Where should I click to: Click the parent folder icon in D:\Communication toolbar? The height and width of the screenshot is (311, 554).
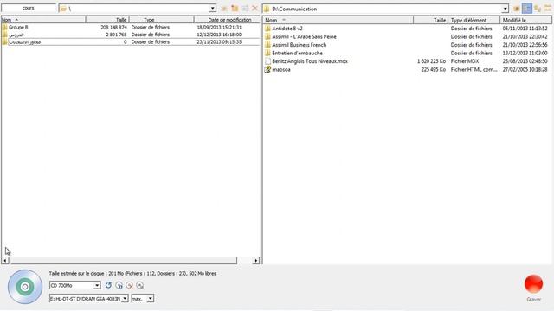517,9
